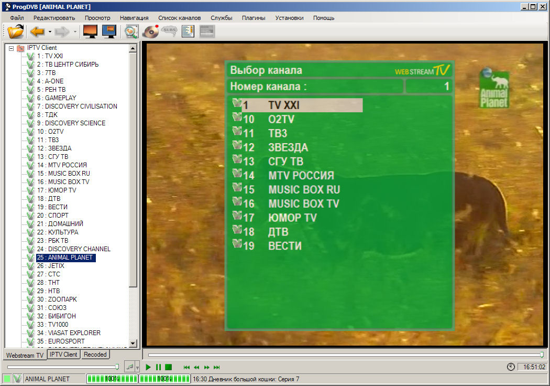550x386 pixels.
Task: Switch to the Webstream TV tab
Action: click(25, 355)
